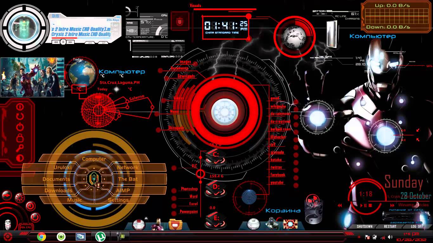This screenshot has height=243, width=433.
Task: Open the Iron Man helmet dock icon
Action: pyautogui.click(x=139, y=225)
